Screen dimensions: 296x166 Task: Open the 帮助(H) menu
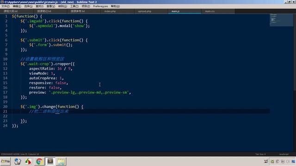[x=115, y=6]
